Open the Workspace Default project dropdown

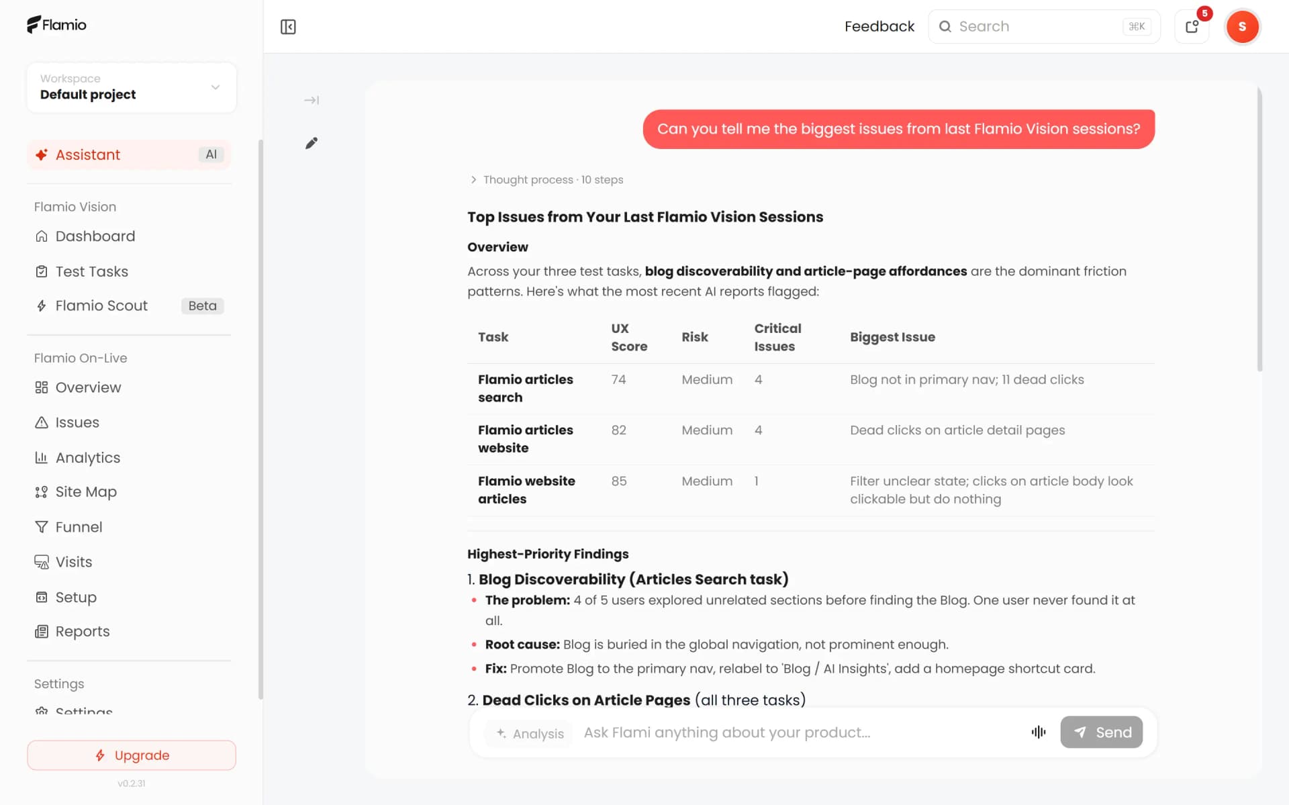point(132,87)
